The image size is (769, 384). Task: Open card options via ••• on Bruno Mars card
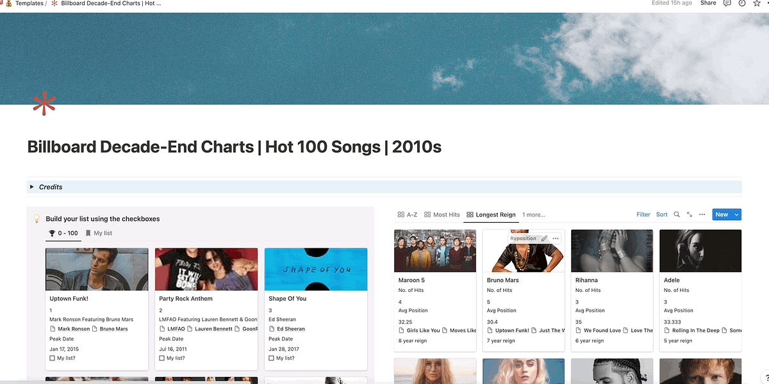click(x=555, y=238)
